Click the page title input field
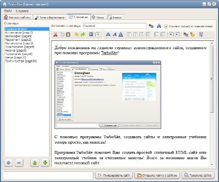 coord(114,26)
